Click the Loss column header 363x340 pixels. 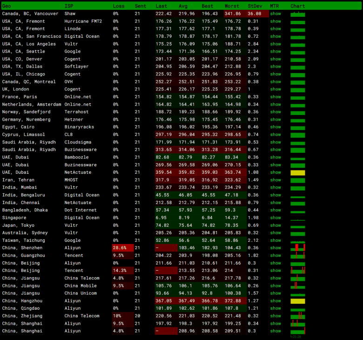pos(118,6)
